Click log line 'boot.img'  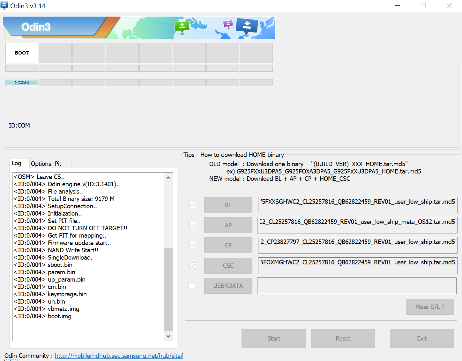pos(43,316)
